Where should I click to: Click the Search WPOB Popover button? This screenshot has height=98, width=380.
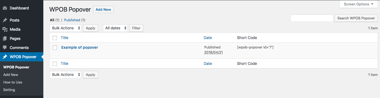coord(356,18)
